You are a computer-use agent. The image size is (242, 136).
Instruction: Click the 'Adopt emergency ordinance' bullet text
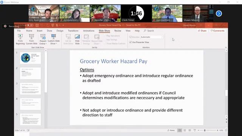tap(138, 78)
